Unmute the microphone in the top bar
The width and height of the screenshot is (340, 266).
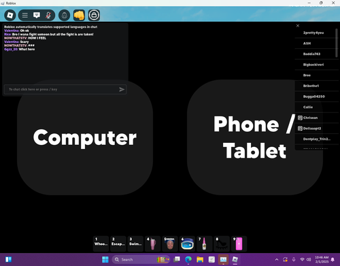pyautogui.click(x=48, y=15)
